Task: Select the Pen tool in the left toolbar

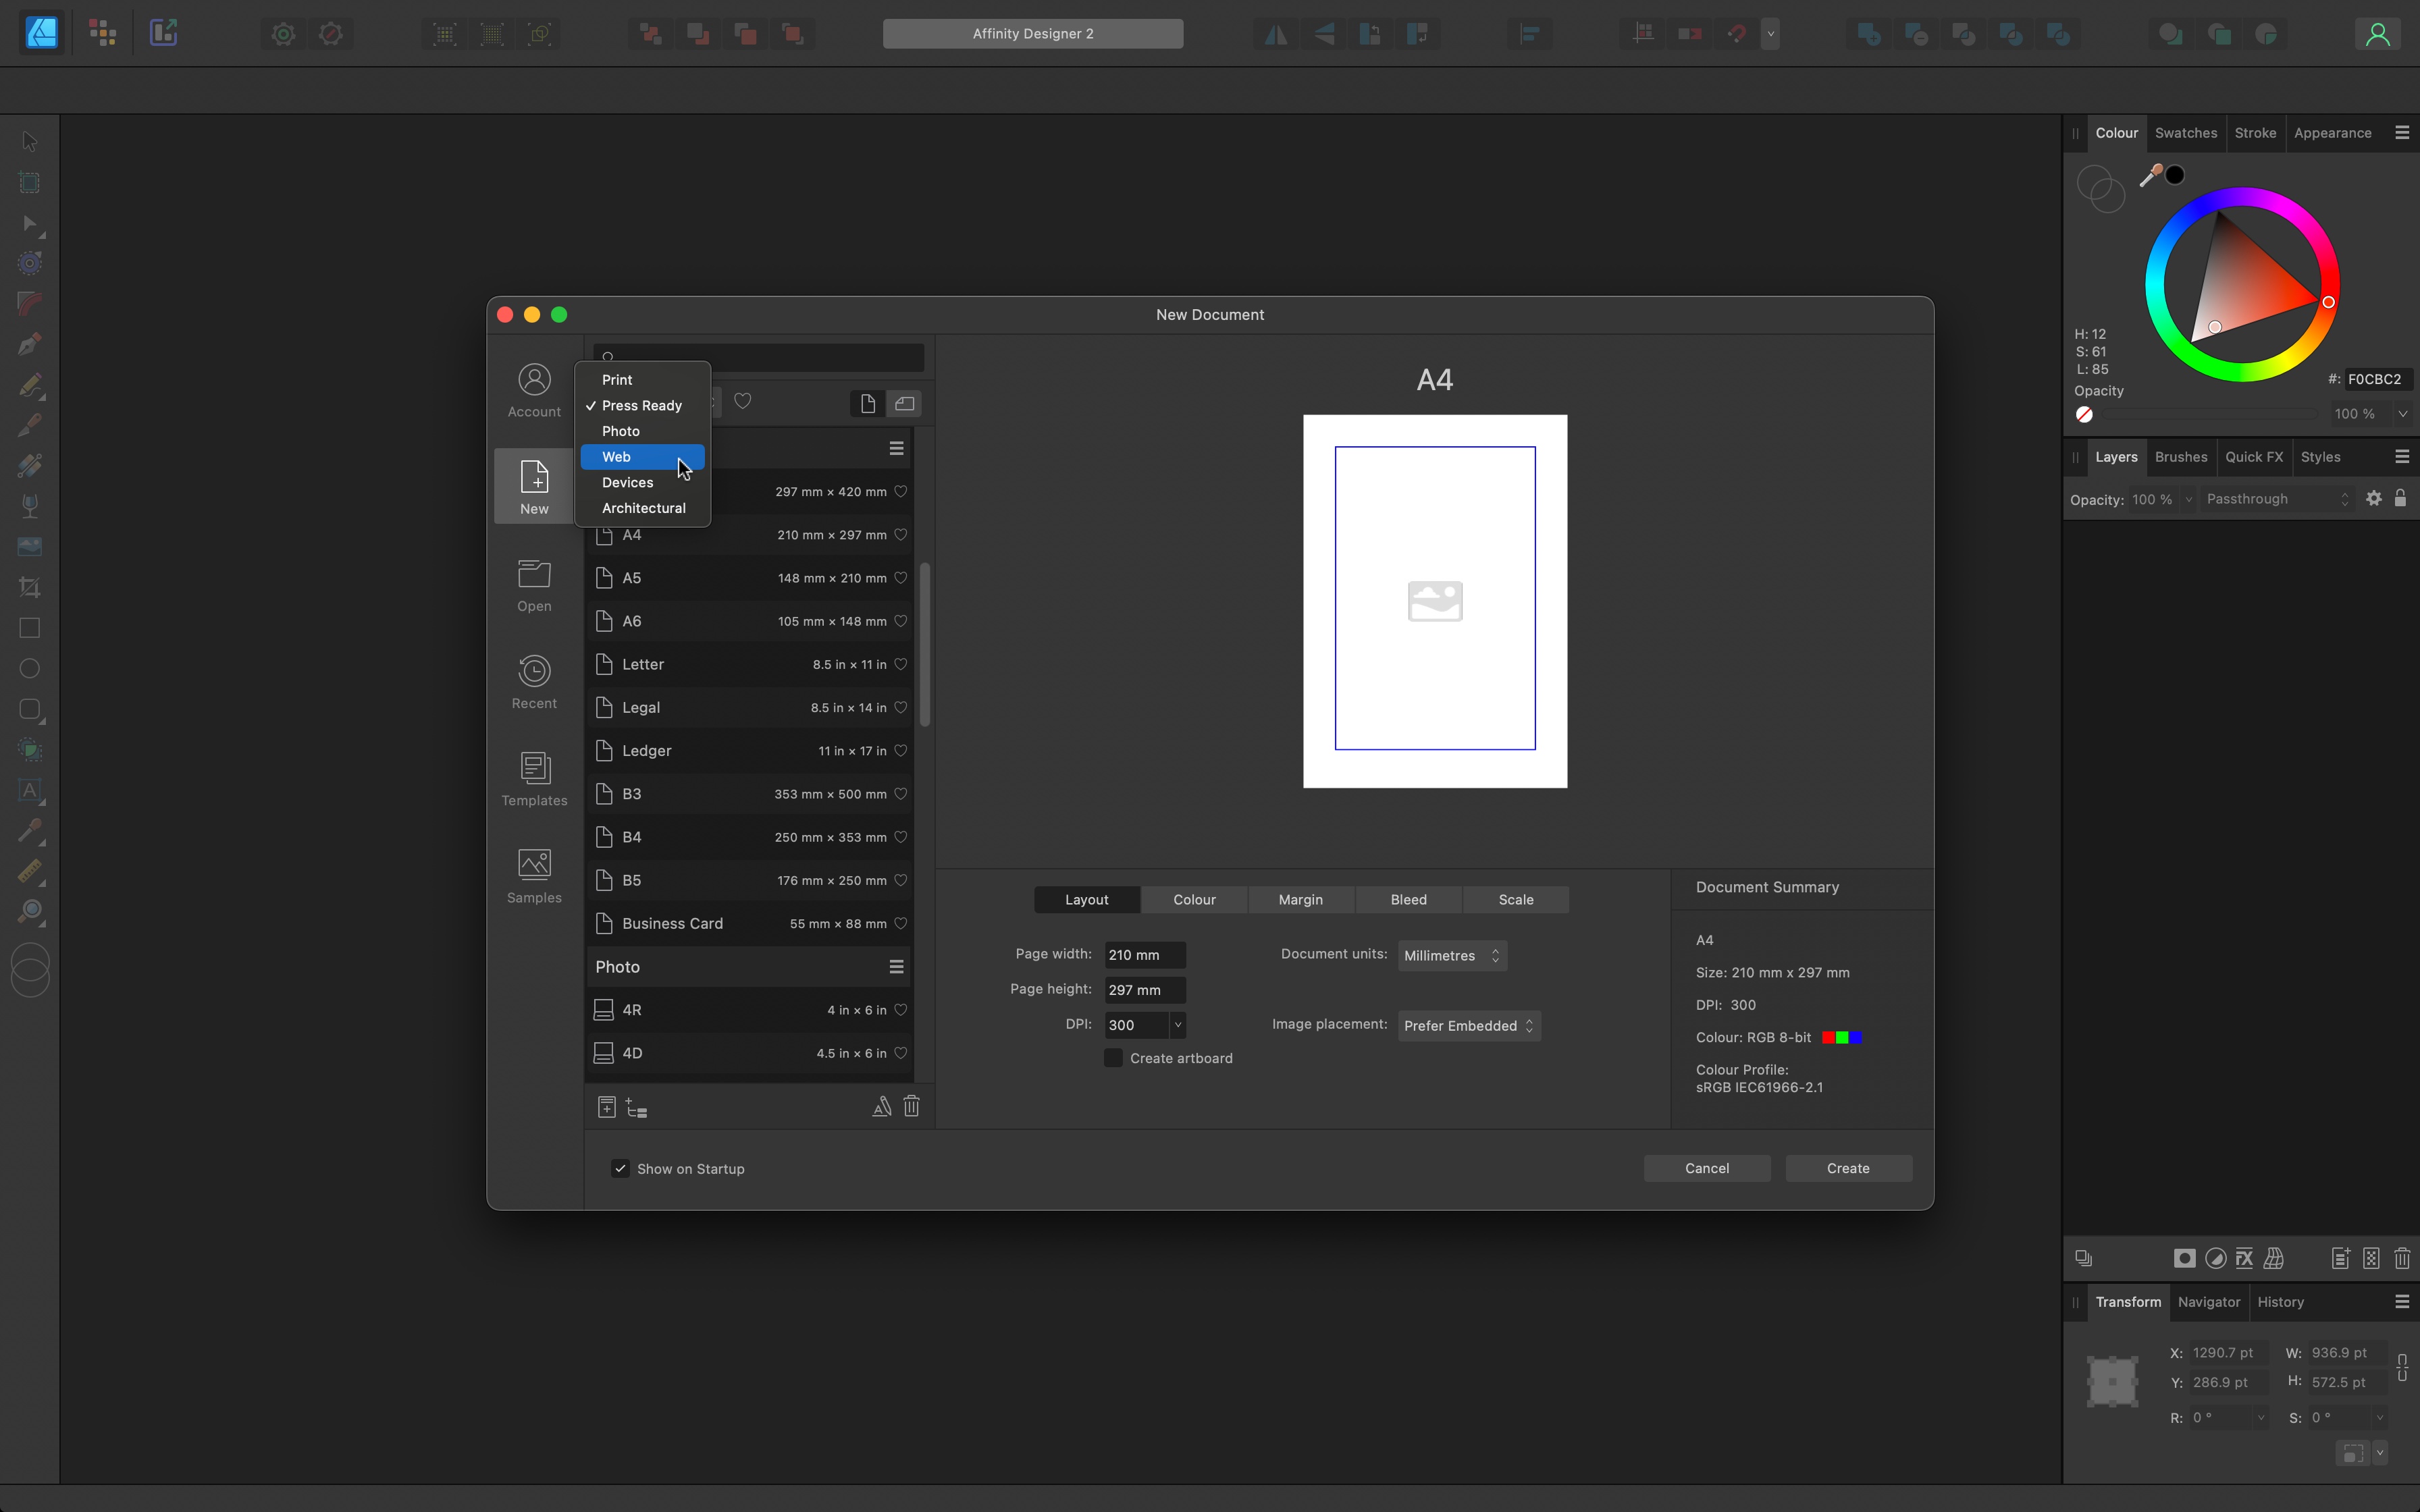Action: [x=29, y=344]
